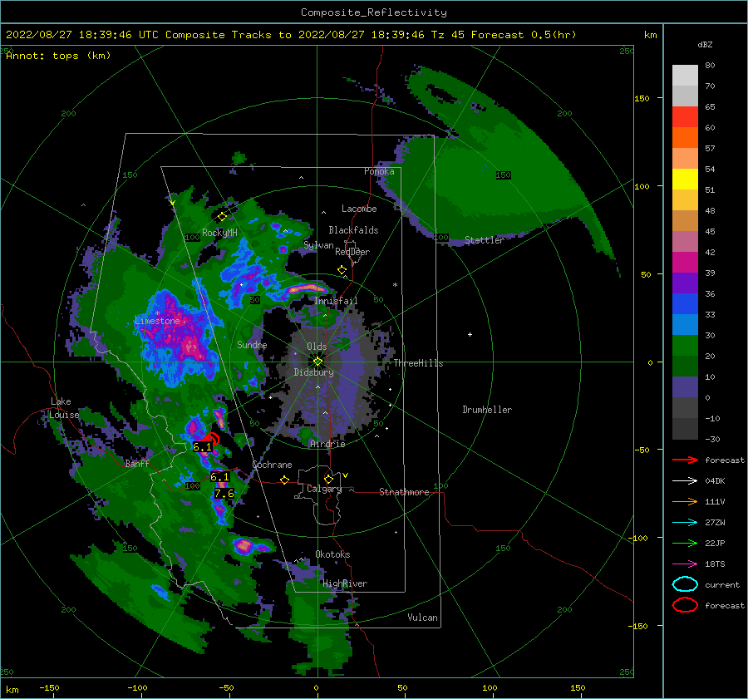Click the 54 value on dBZ scale

point(710,169)
